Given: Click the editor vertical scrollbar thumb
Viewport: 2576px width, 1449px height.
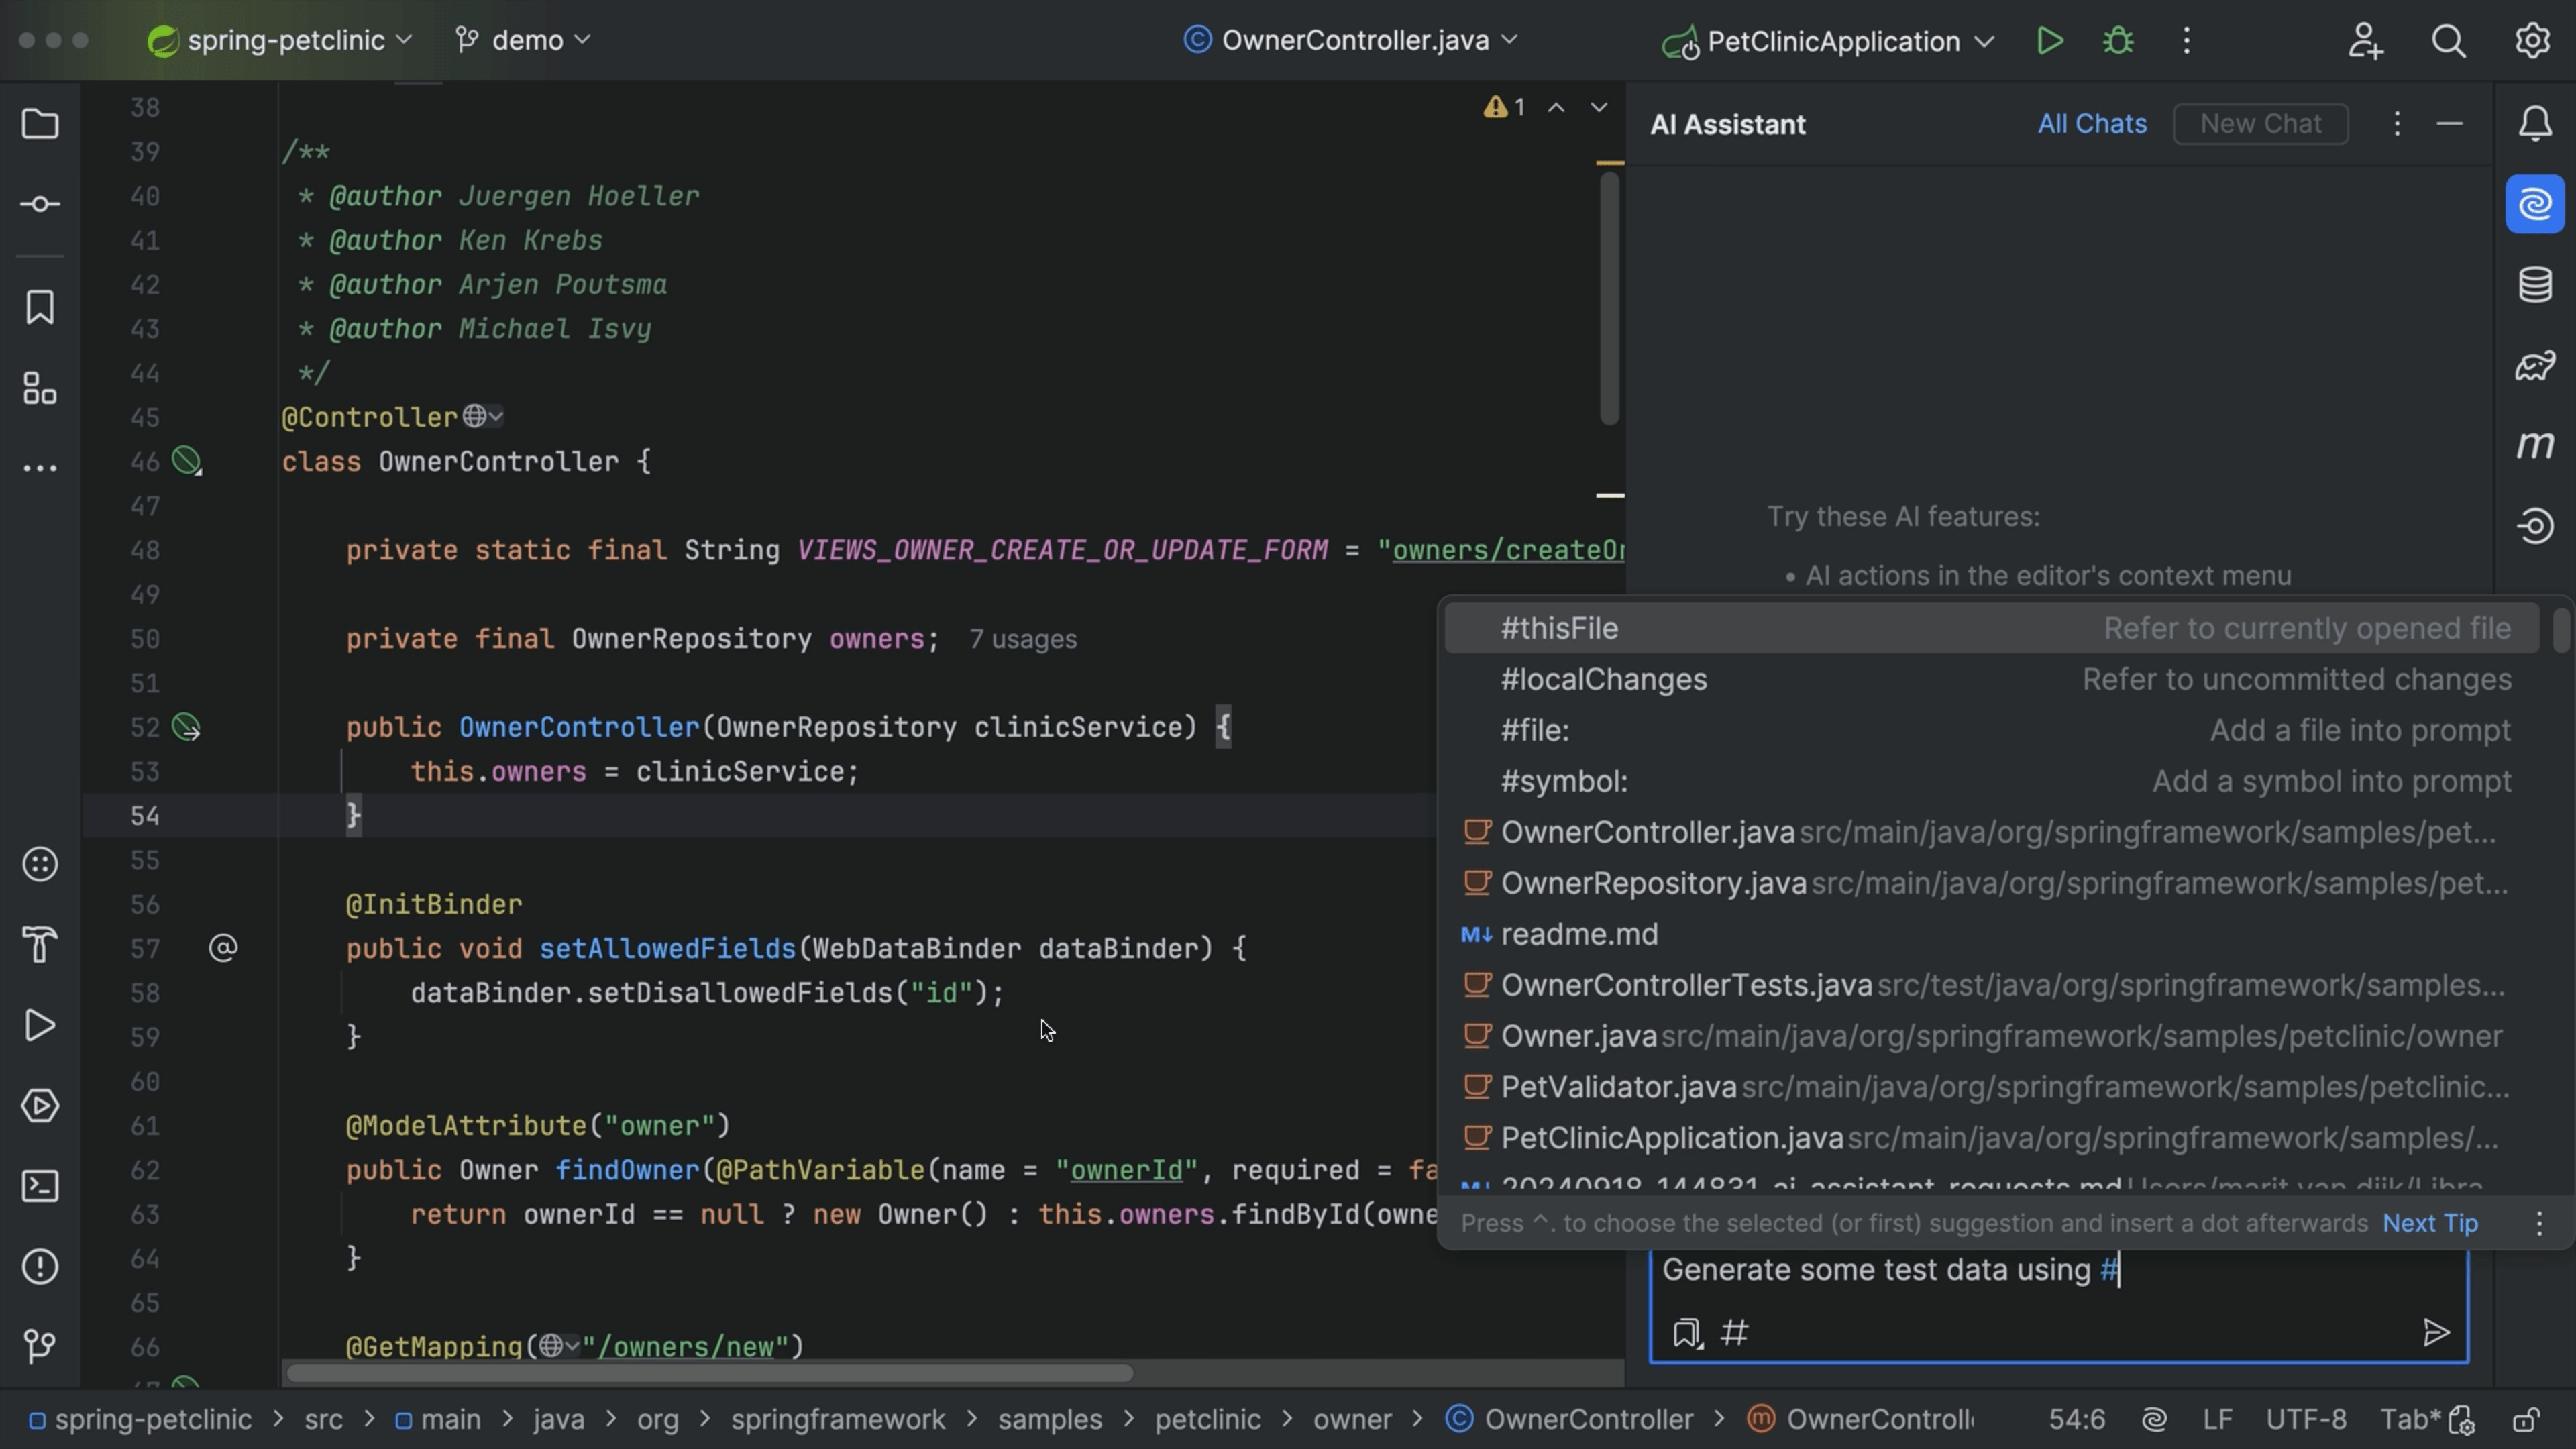Looking at the screenshot, I should 1609,298.
